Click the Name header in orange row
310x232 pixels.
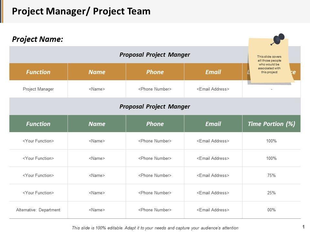click(x=97, y=72)
